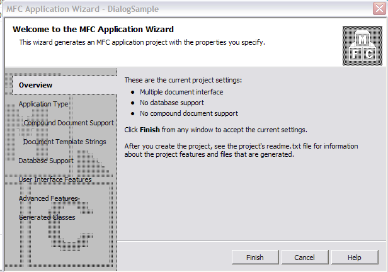Click the readme.txt information paragraph
This screenshot has height=272, width=388.
click(x=241, y=150)
